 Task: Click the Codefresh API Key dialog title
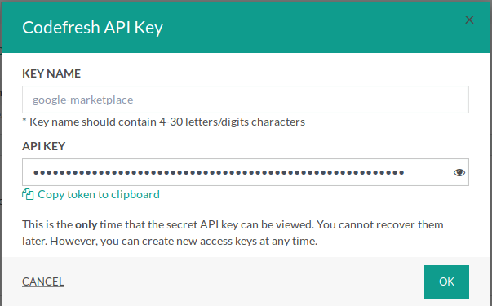92,28
